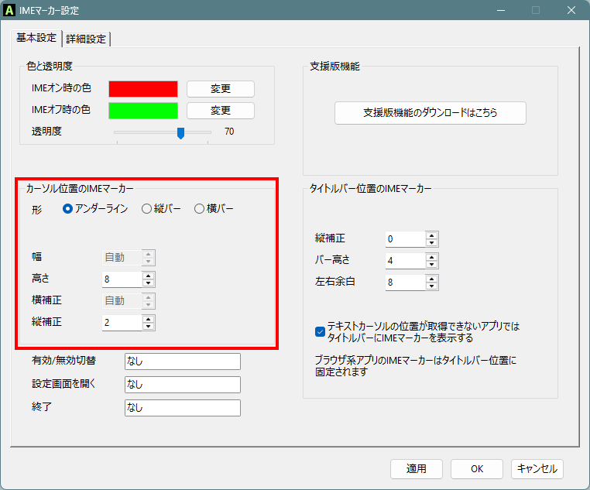Select the 基本設定 tab
Image resolution: width=590 pixels, height=490 pixels.
[x=36, y=38]
